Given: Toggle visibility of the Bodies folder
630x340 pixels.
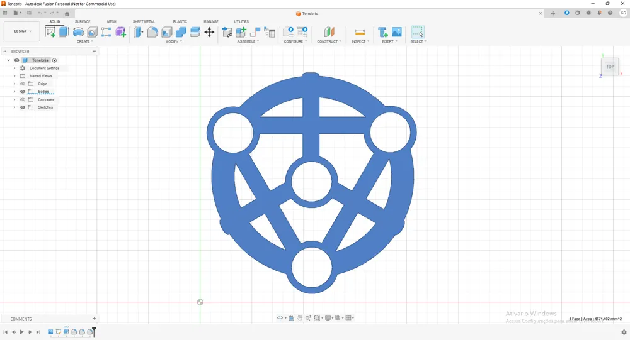Looking at the screenshot, I should tap(23, 92).
